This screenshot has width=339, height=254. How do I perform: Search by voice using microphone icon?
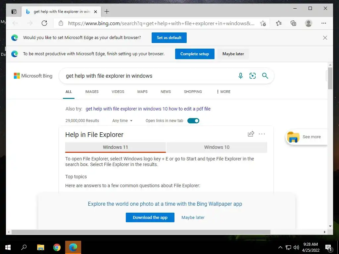[241, 76]
